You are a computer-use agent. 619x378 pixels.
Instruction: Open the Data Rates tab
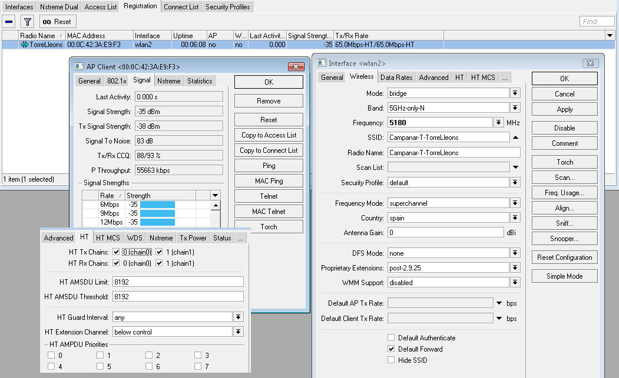(396, 78)
